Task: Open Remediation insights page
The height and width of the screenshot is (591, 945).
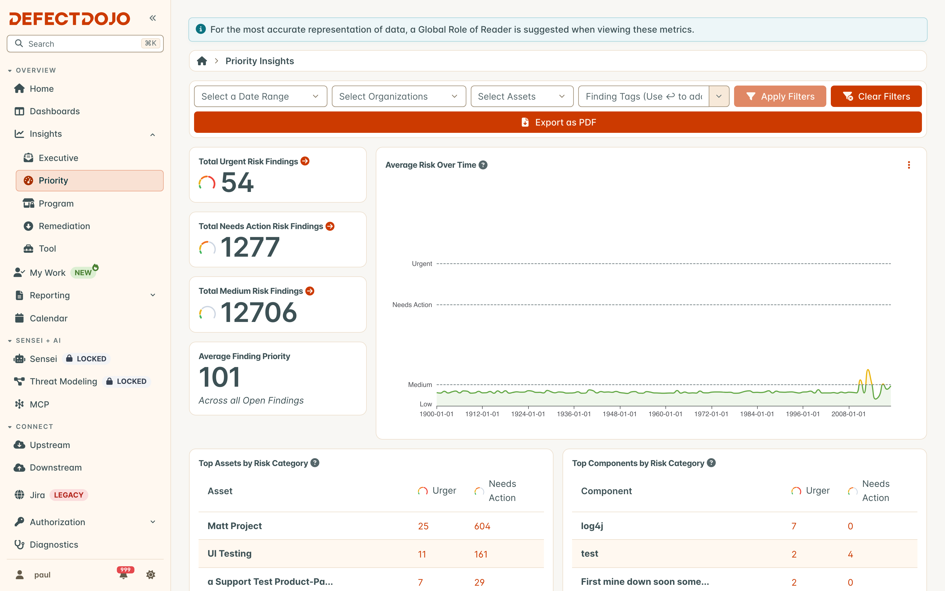Action: point(89,226)
